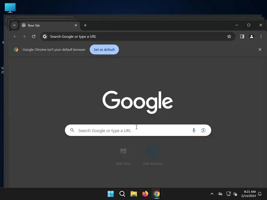The height and width of the screenshot is (200, 267).
Task: Start a voice search with the microphone
Action: click(194, 130)
